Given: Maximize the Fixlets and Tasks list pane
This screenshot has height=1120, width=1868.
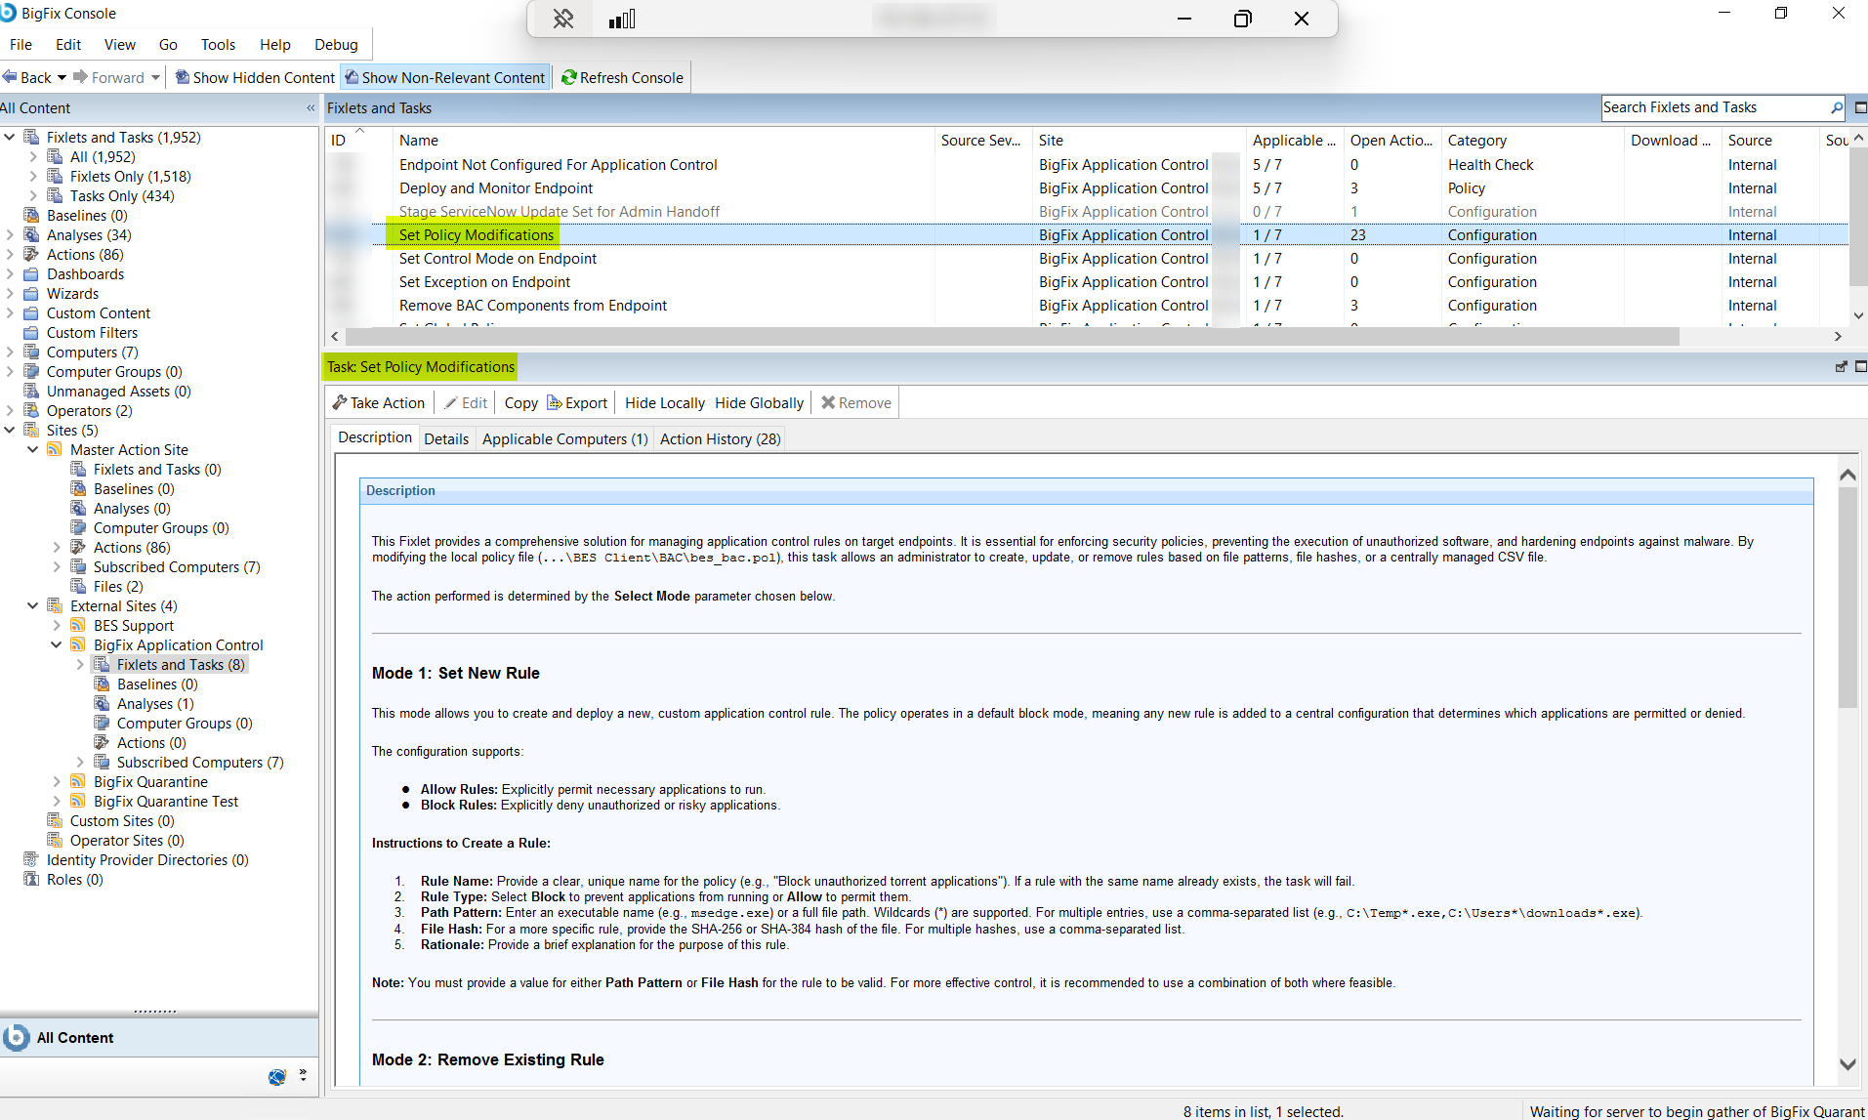Looking at the screenshot, I should (x=1860, y=107).
